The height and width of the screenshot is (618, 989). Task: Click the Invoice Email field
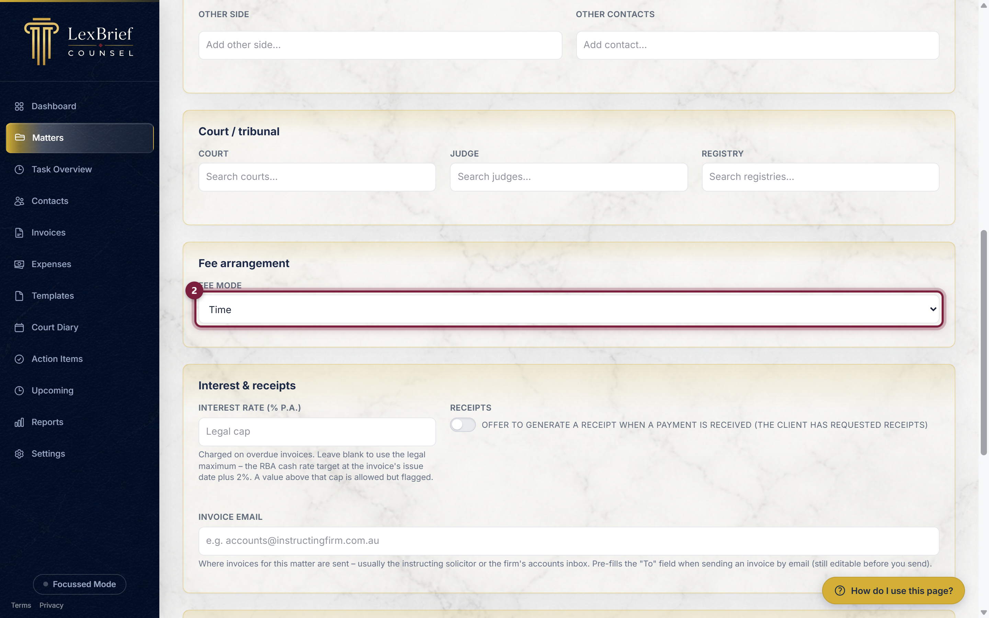569,541
